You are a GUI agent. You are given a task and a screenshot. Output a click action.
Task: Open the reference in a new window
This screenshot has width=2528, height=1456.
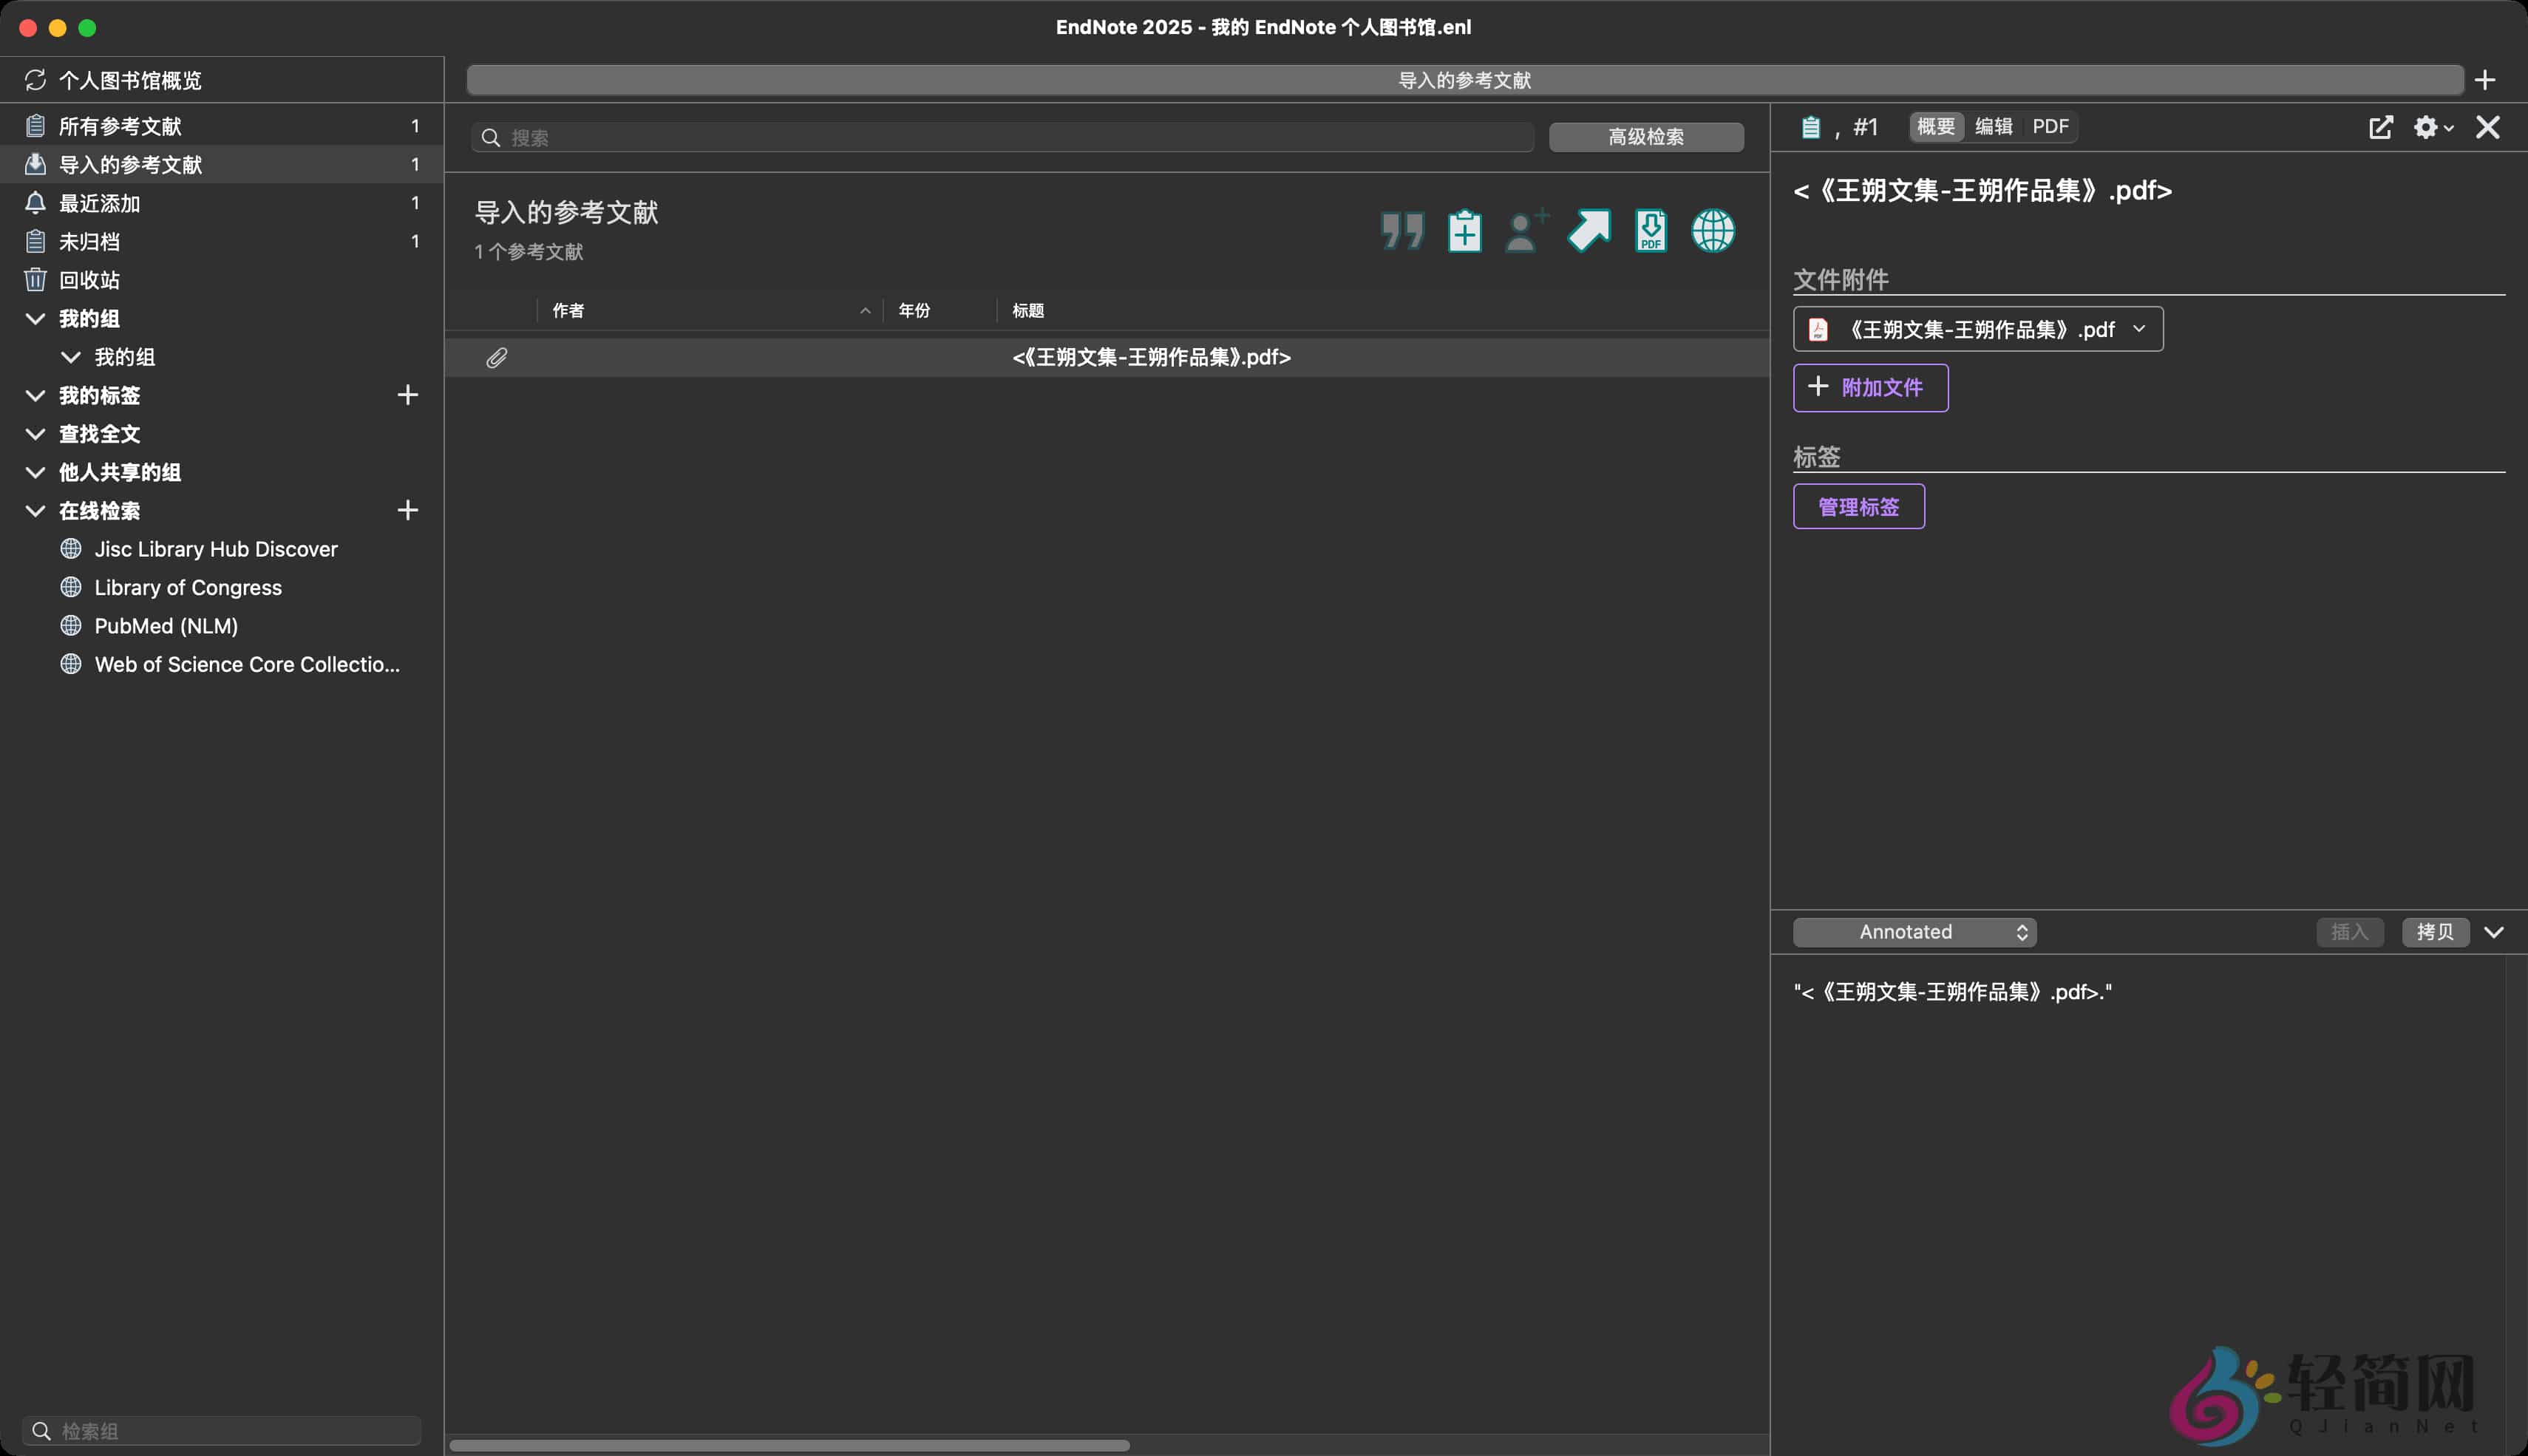click(2381, 127)
